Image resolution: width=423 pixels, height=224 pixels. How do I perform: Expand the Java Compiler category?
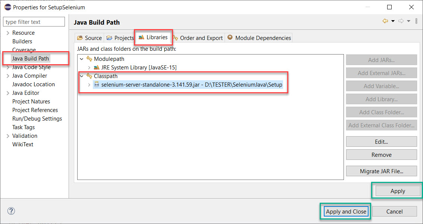(8, 76)
